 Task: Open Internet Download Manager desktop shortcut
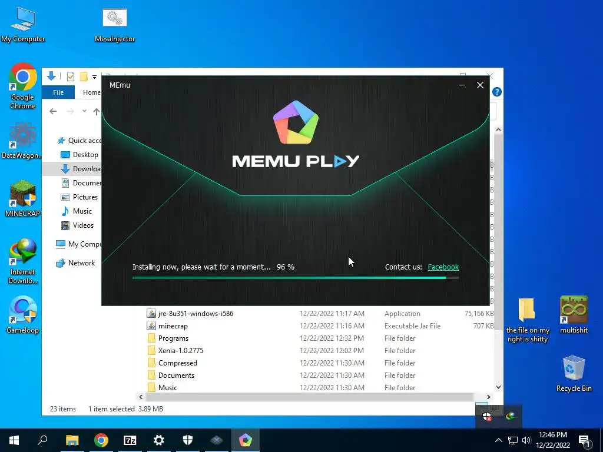coord(23,261)
